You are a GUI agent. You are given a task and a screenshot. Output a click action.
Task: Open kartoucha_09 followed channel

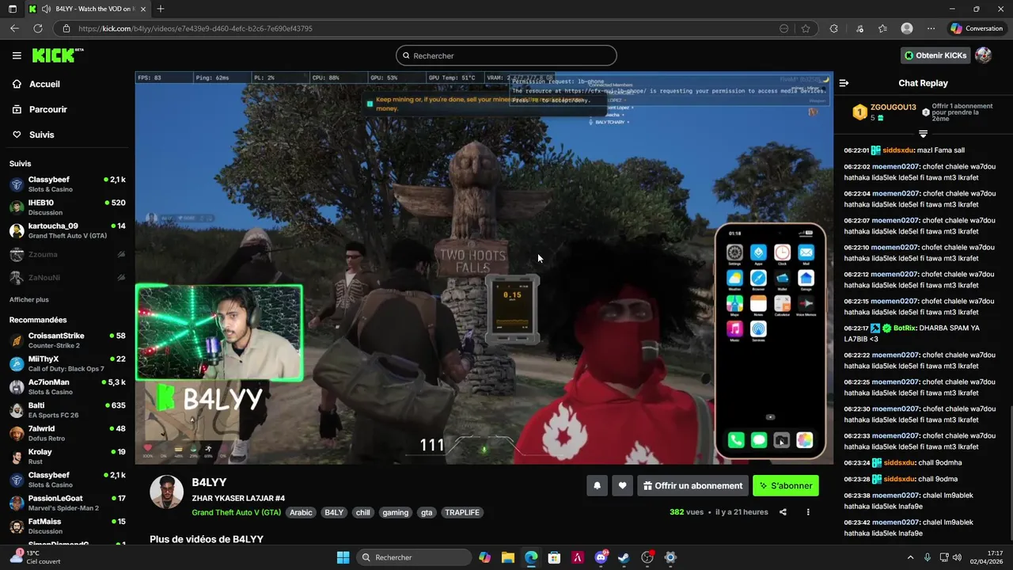point(67,230)
